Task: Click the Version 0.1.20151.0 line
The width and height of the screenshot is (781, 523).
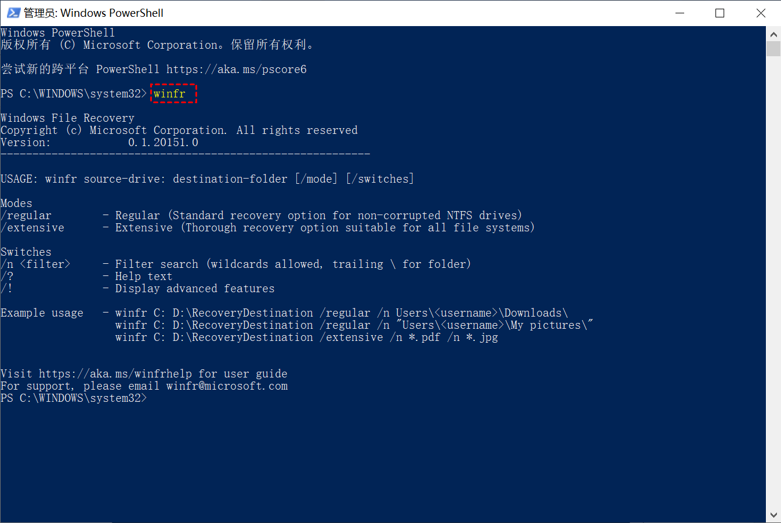Action: [x=99, y=142]
